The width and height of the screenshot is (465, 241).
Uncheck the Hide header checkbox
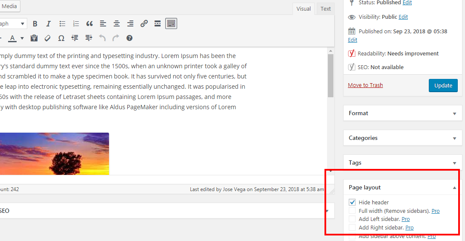pos(352,202)
